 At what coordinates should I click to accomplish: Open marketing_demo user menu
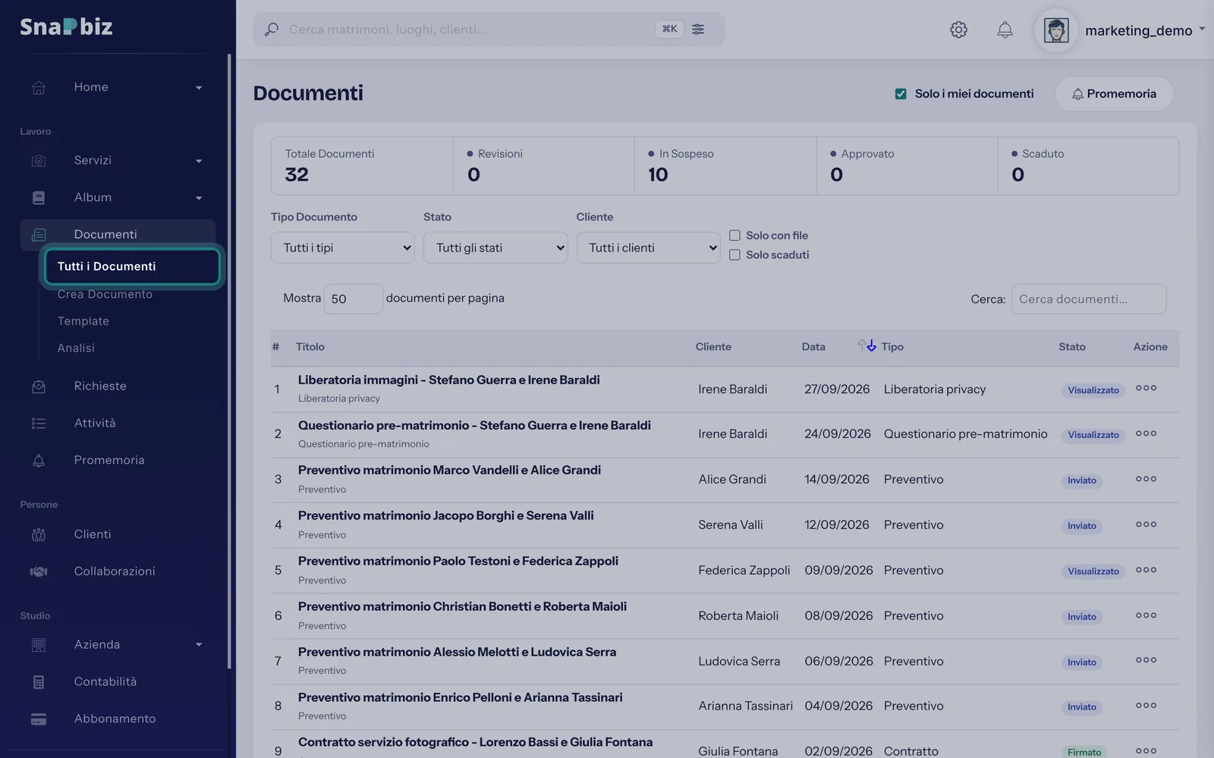pos(1121,30)
